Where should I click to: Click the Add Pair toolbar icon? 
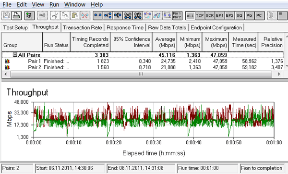(x=98, y=16)
